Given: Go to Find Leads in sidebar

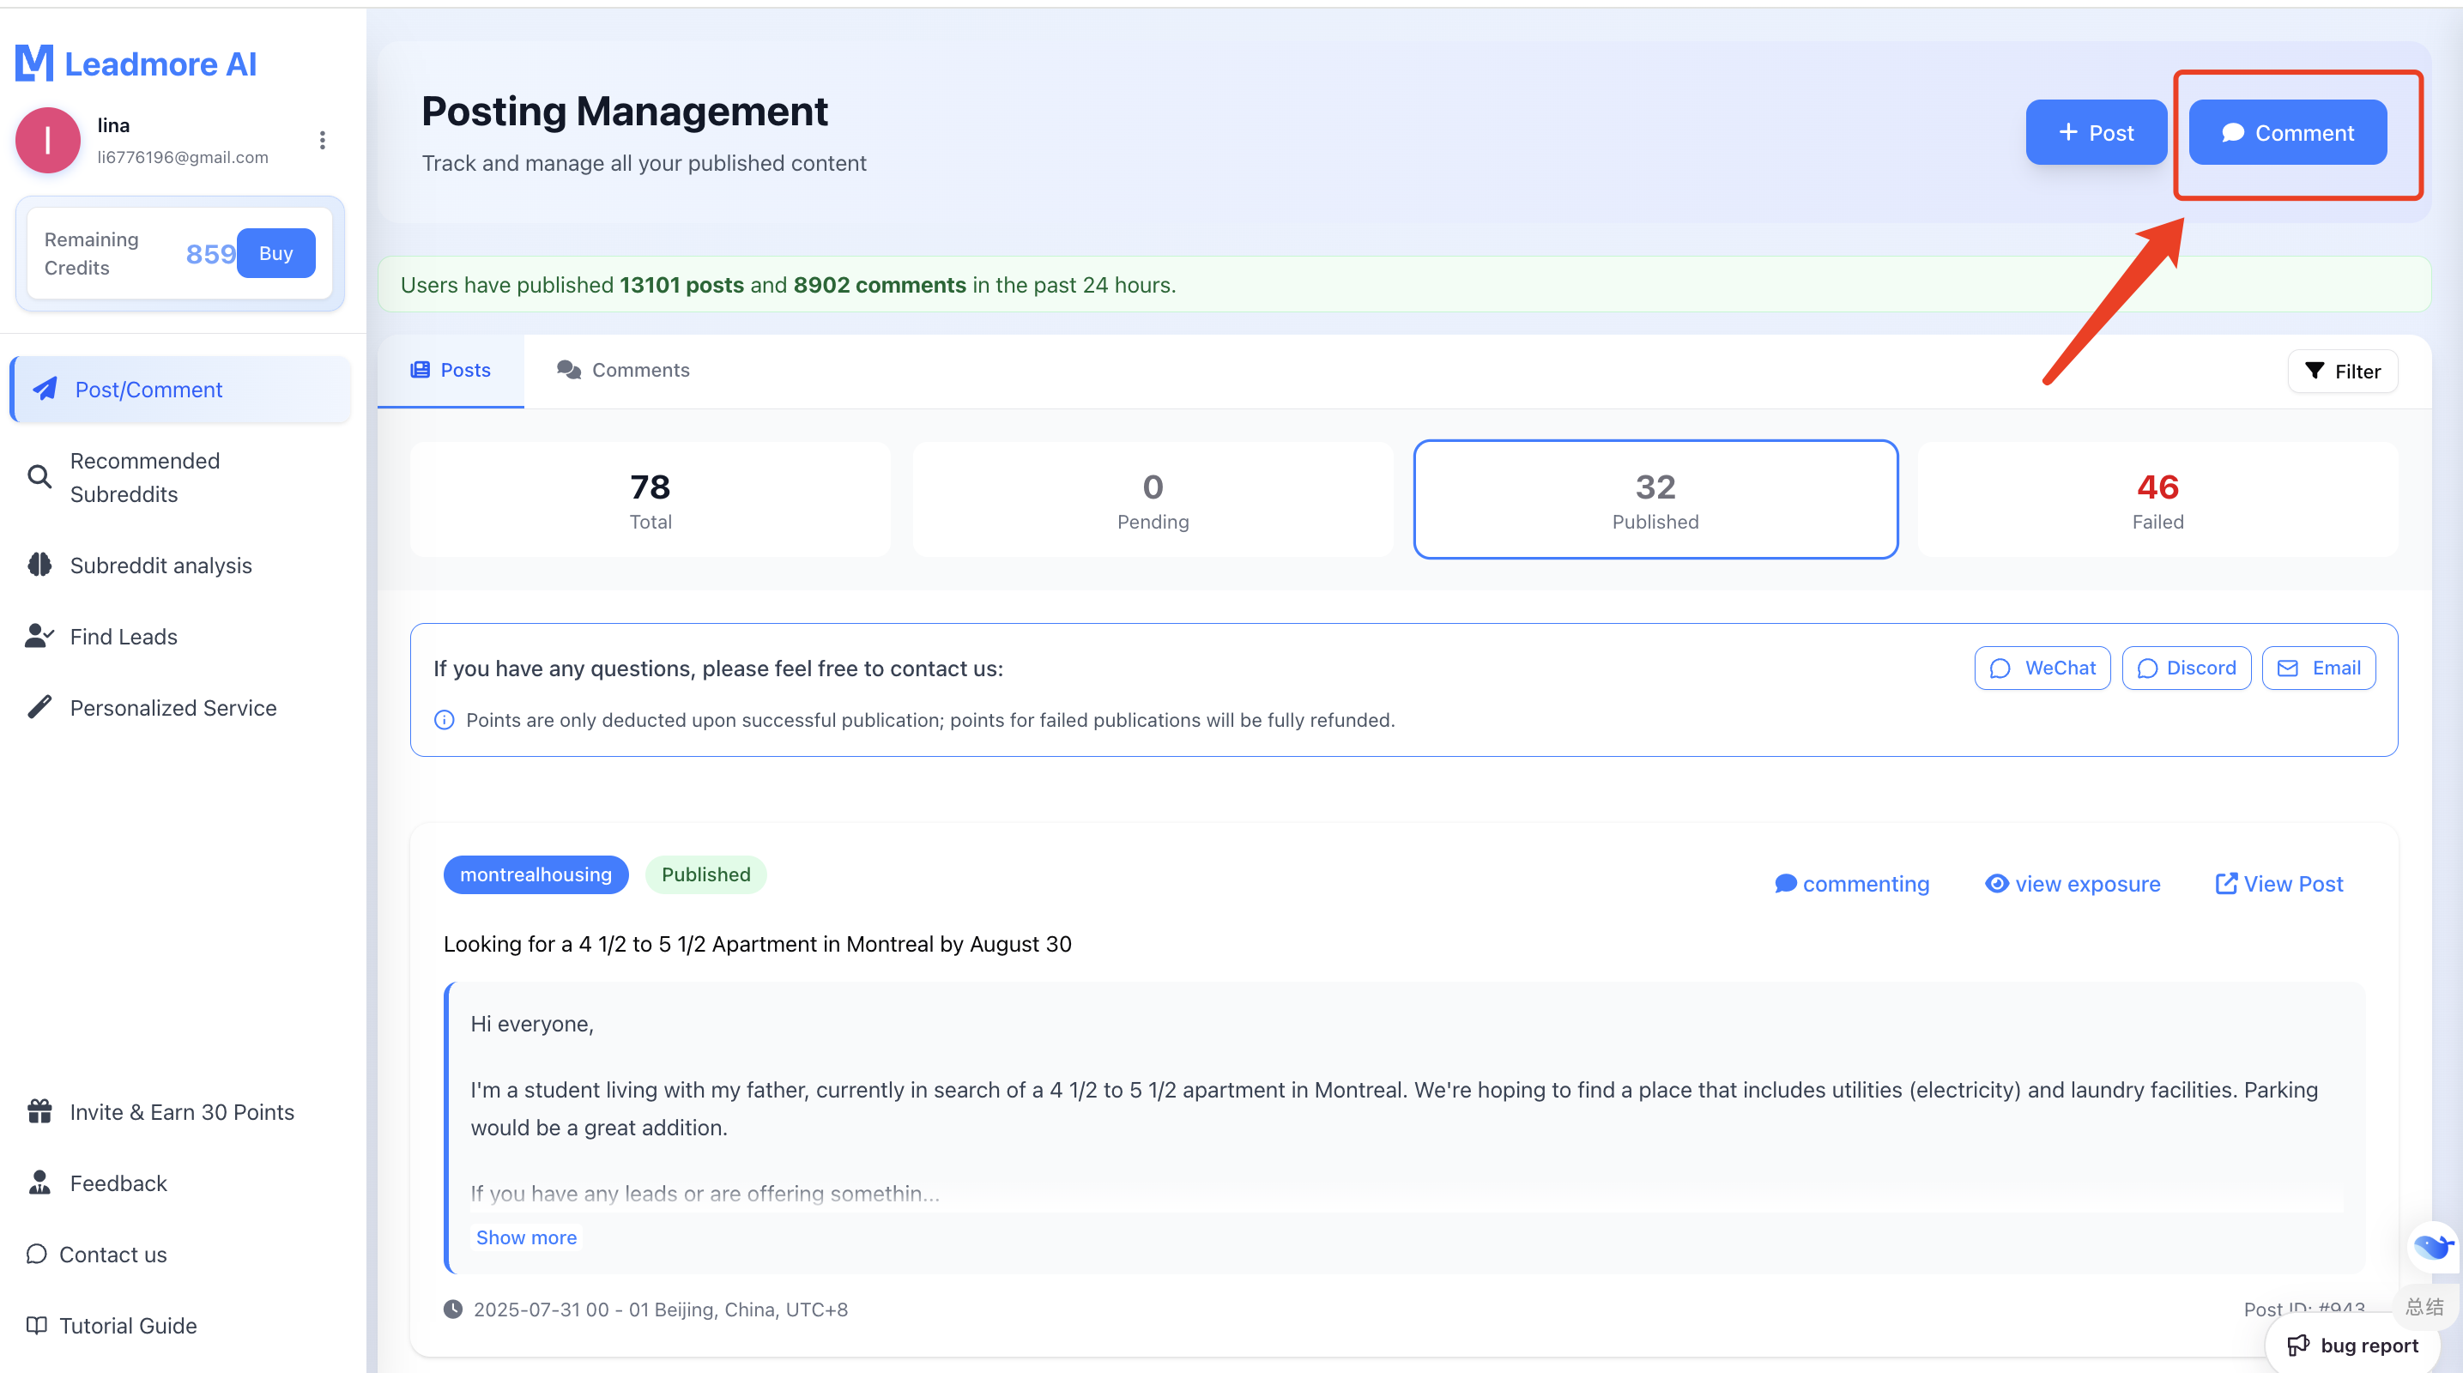Looking at the screenshot, I should click(x=124, y=636).
